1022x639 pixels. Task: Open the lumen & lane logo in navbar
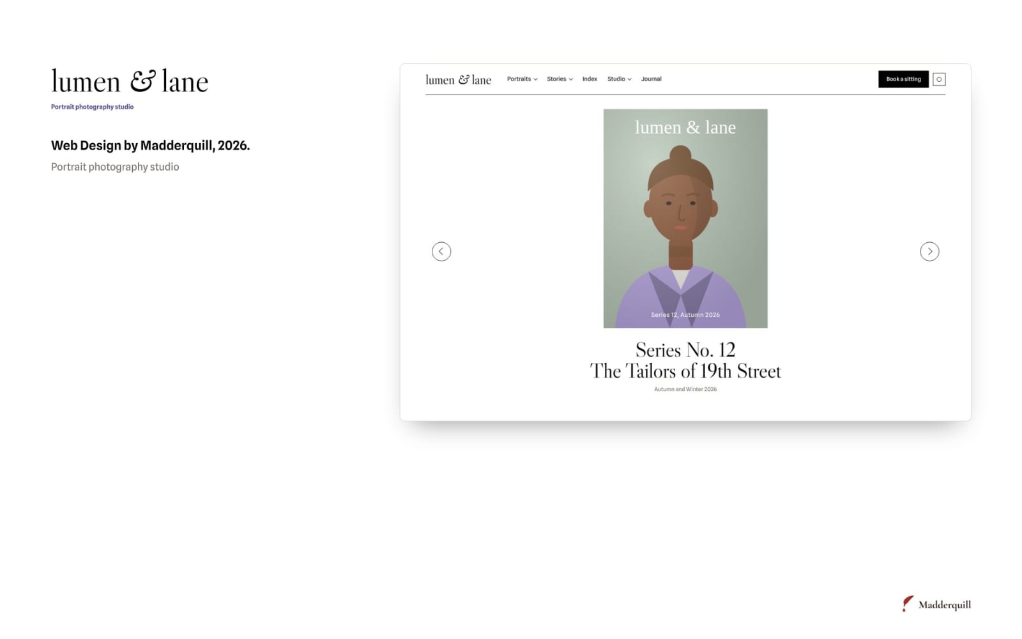click(459, 80)
